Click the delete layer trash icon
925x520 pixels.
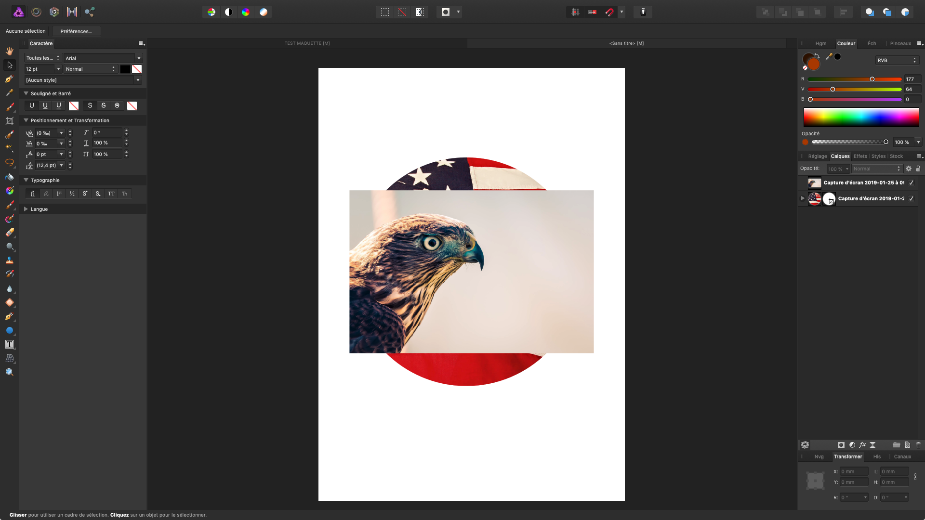918,445
